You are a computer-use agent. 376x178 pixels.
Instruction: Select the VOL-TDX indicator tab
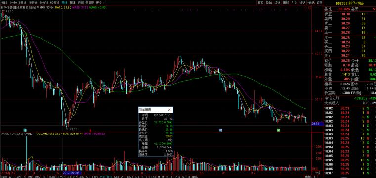click(x=106, y=176)
